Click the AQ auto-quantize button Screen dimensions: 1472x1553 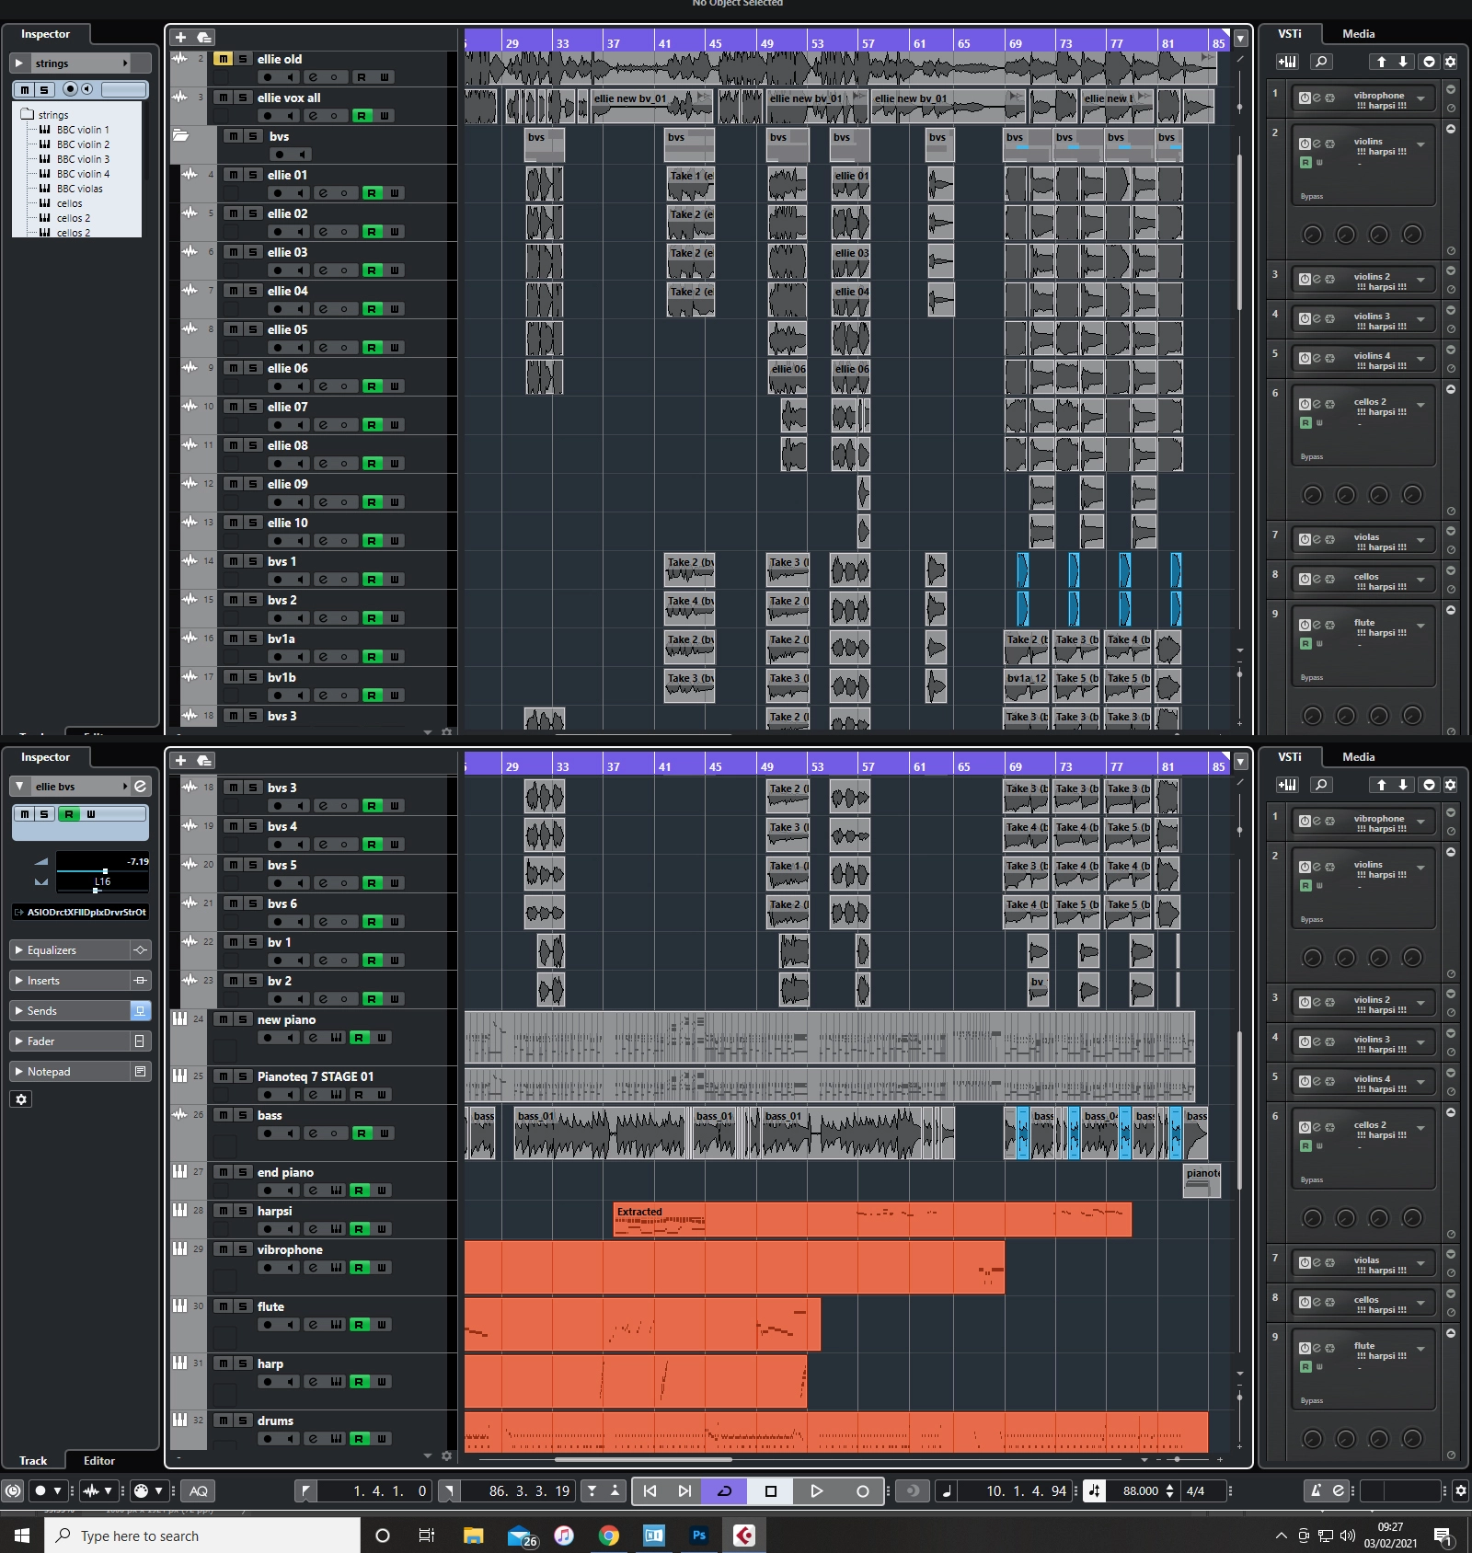pos(199,1490)
